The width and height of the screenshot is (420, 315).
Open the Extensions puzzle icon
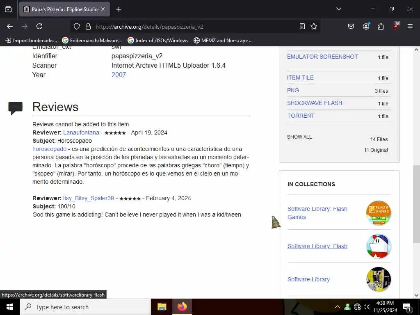coord(381,26)
